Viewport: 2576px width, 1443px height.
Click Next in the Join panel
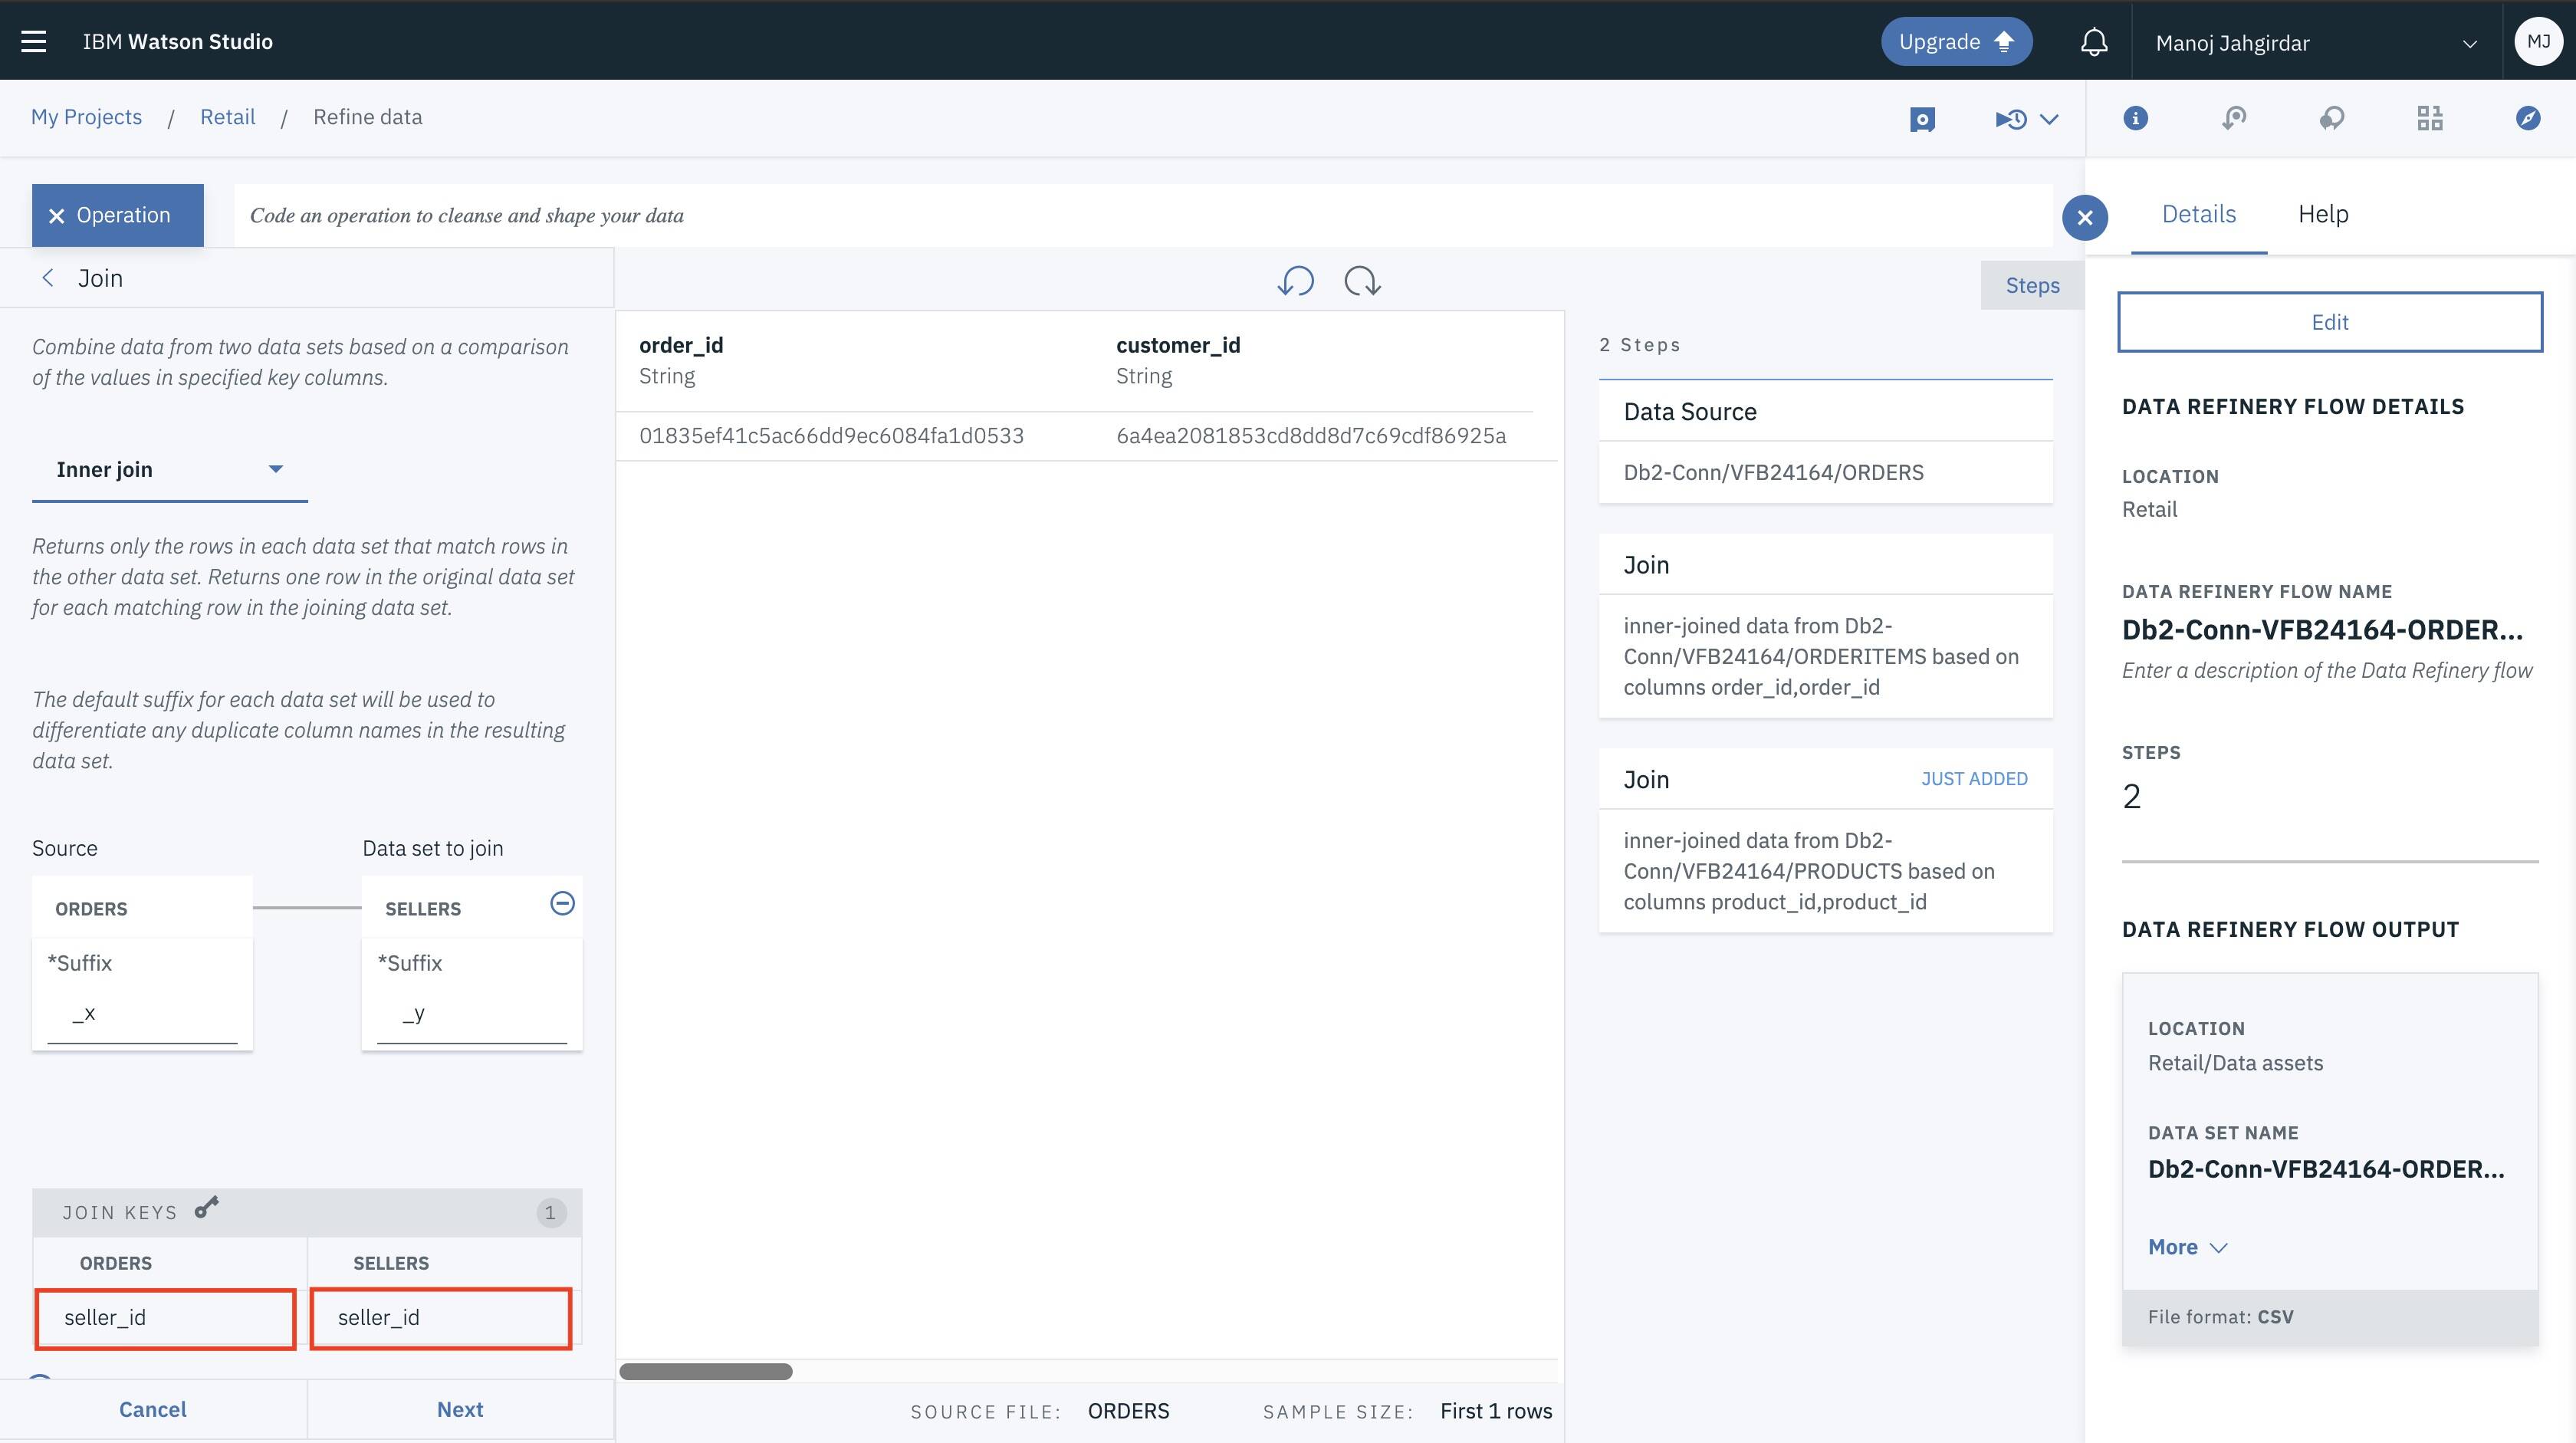460,1409
